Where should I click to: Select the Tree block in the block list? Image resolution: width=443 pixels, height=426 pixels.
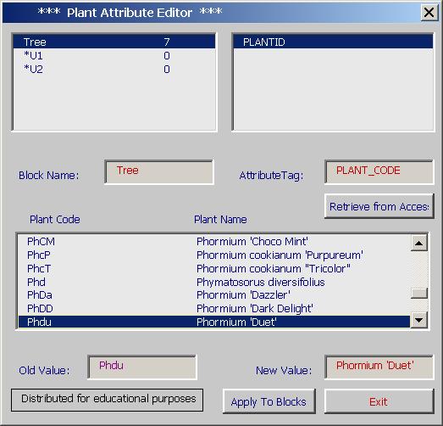click(114, 42)
